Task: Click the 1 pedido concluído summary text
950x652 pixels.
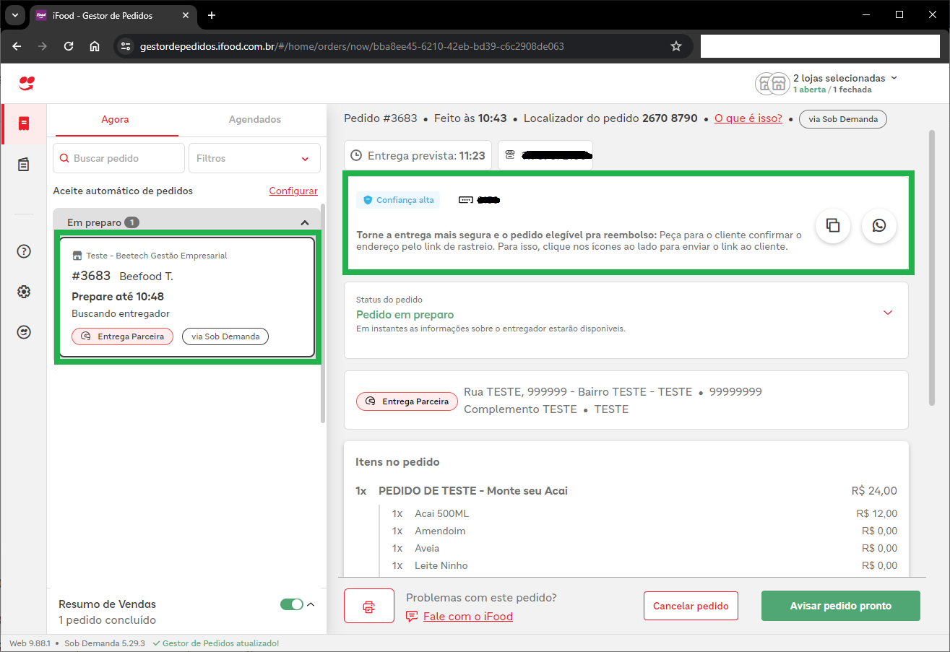Action: (x=107, y=620)
